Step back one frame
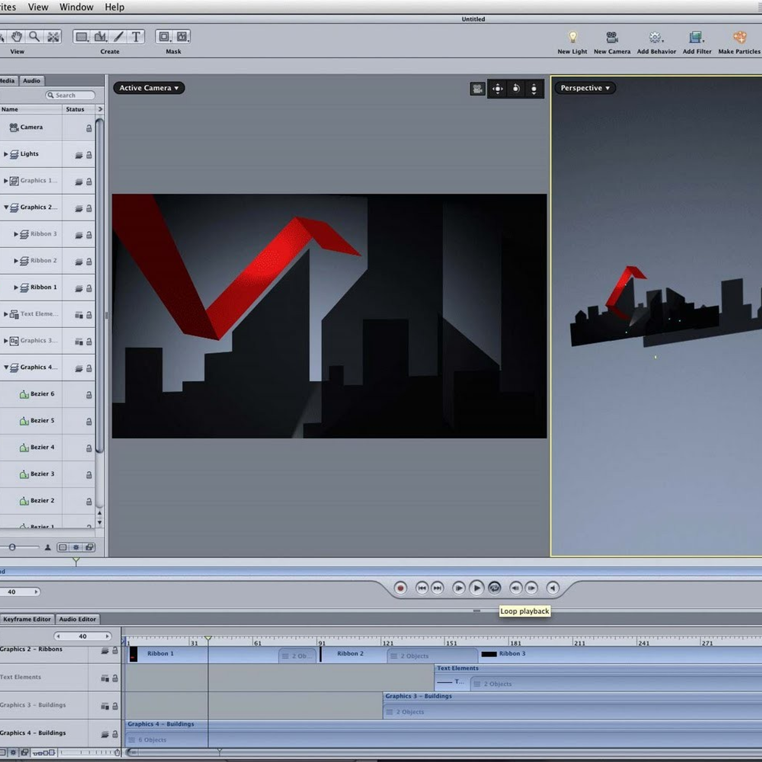Image resolution: width=762 pixels, height=762 pixels. point(515,588)
